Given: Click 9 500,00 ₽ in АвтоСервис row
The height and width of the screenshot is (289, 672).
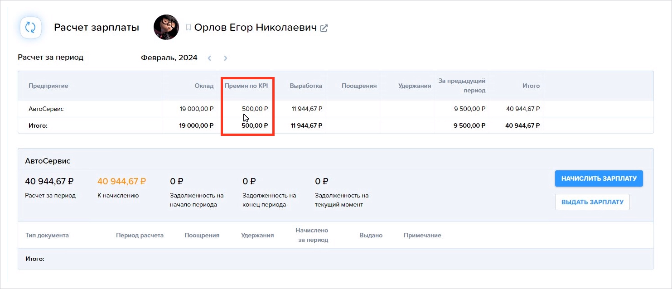Looking at the screenshot, I should 469,109.
